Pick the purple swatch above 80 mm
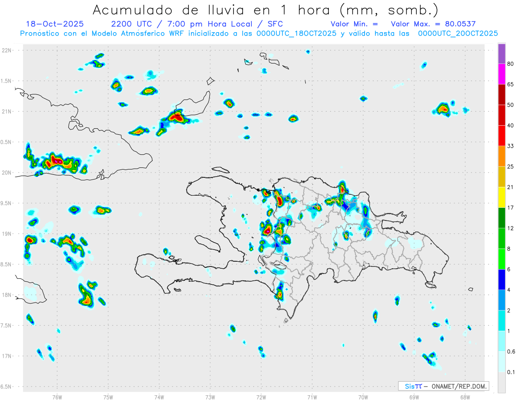The width and height of the screenshot is (522, 403). click(502, 54)
